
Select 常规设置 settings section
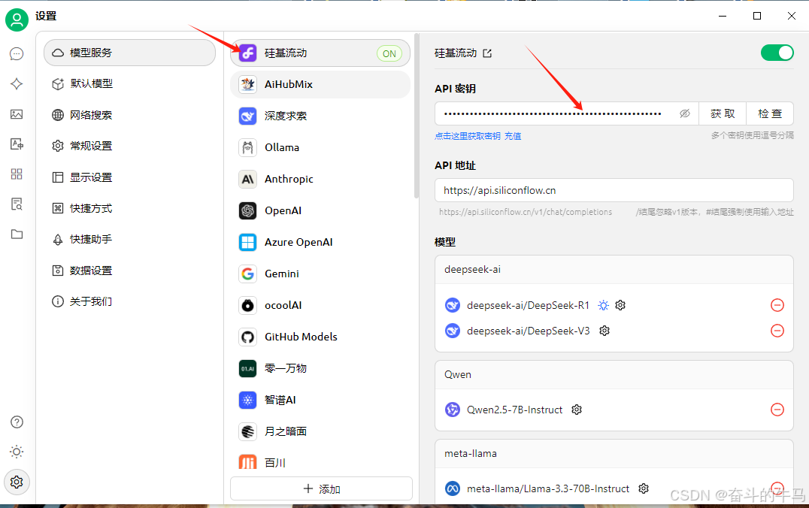coord(129,146)
